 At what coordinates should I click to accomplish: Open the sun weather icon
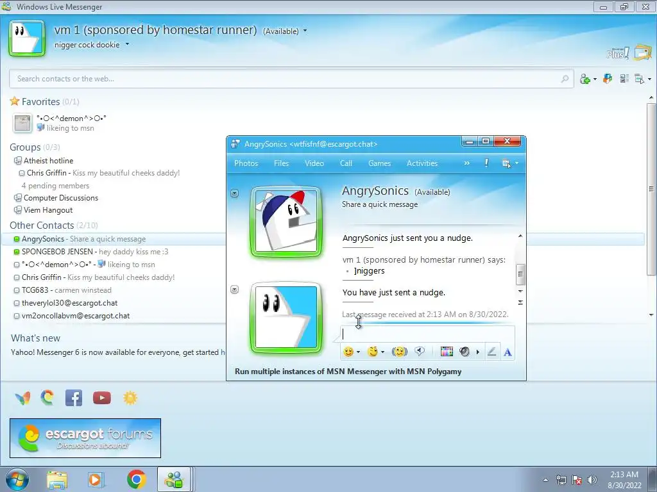point(130,398)
